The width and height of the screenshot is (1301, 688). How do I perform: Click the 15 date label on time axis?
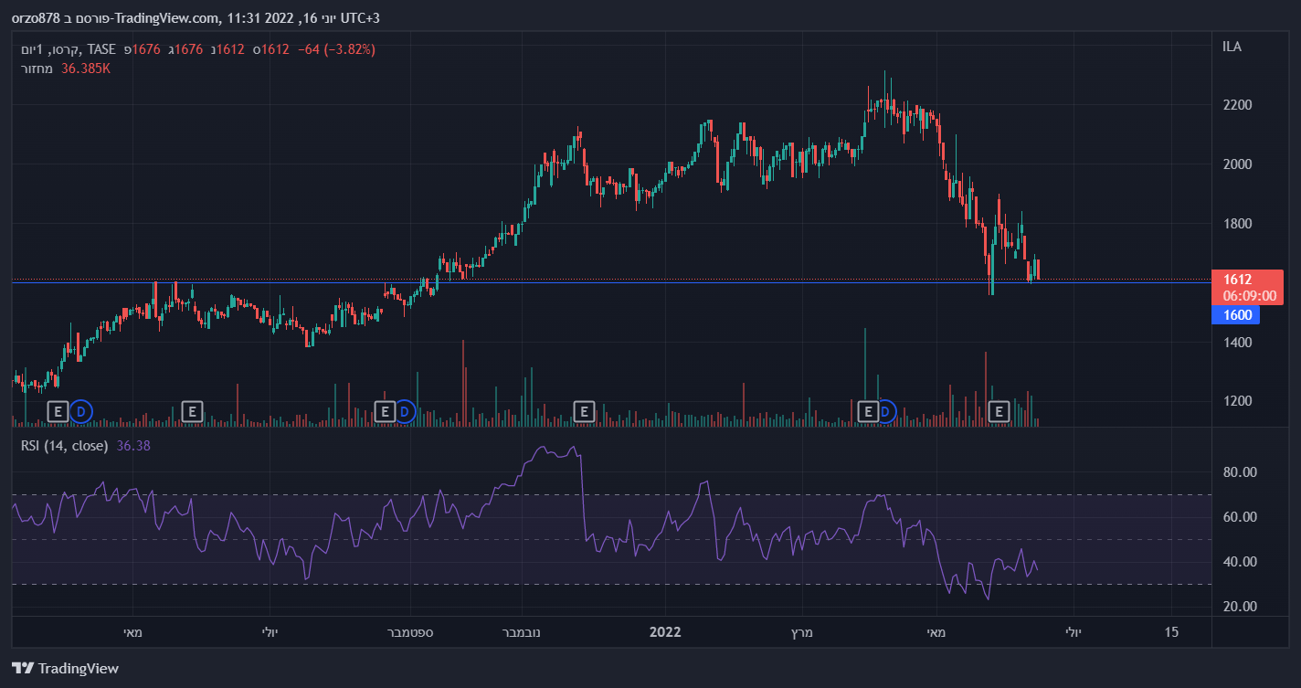tap(1172, 632)
